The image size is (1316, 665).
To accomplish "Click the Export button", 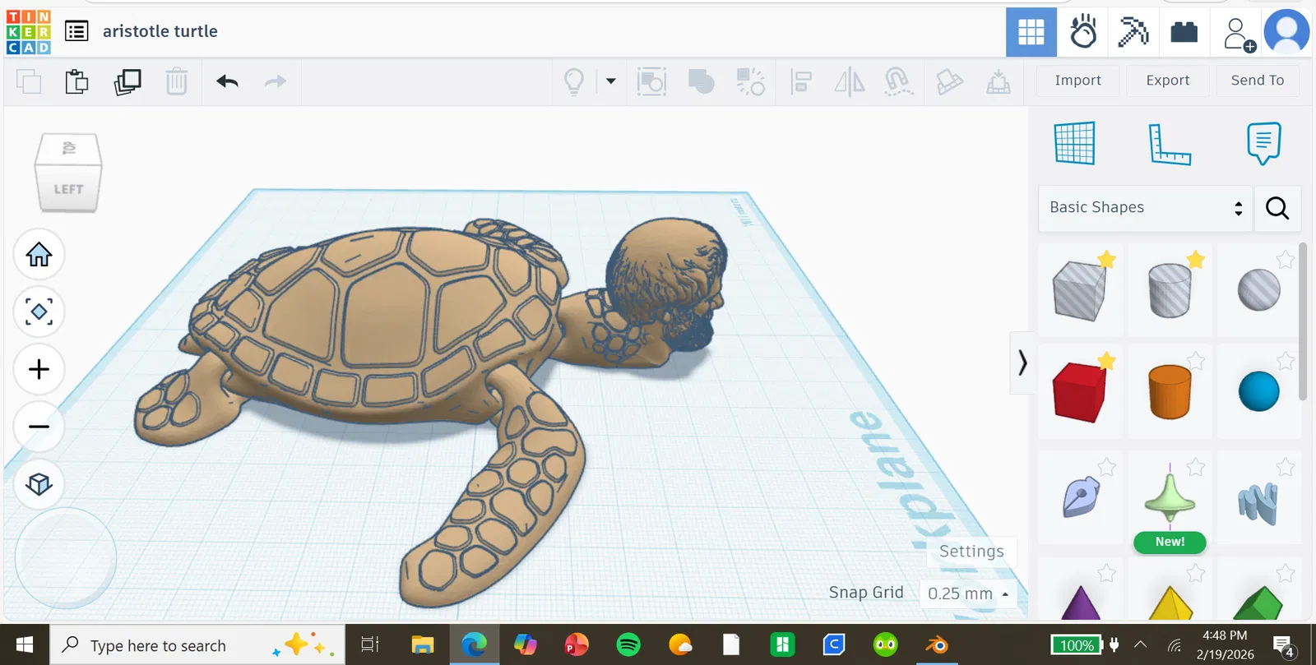I will coord(1167,81).
